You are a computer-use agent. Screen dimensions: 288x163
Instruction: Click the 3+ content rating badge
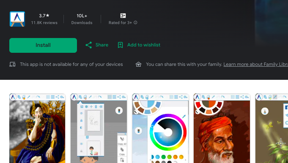click(x=123, y=16)
